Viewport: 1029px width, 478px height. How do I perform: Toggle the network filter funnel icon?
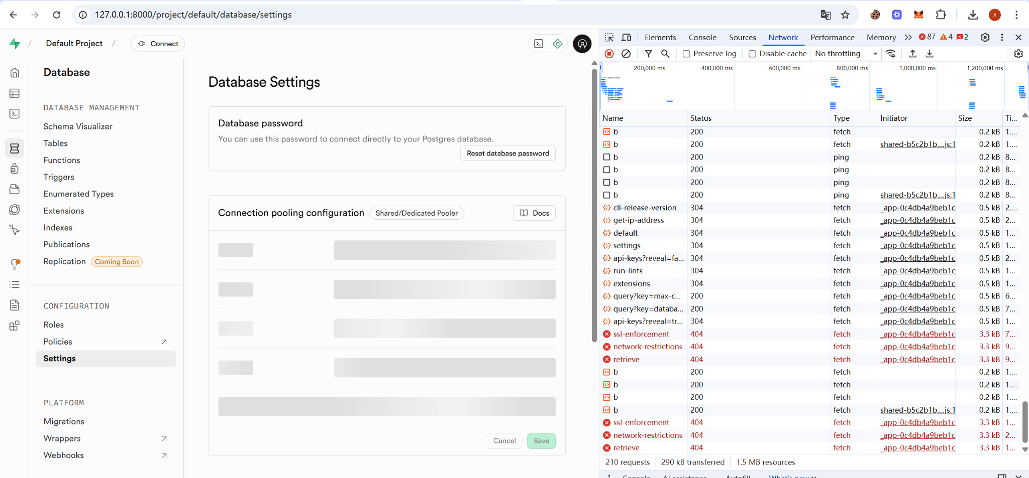coord(648,54)
